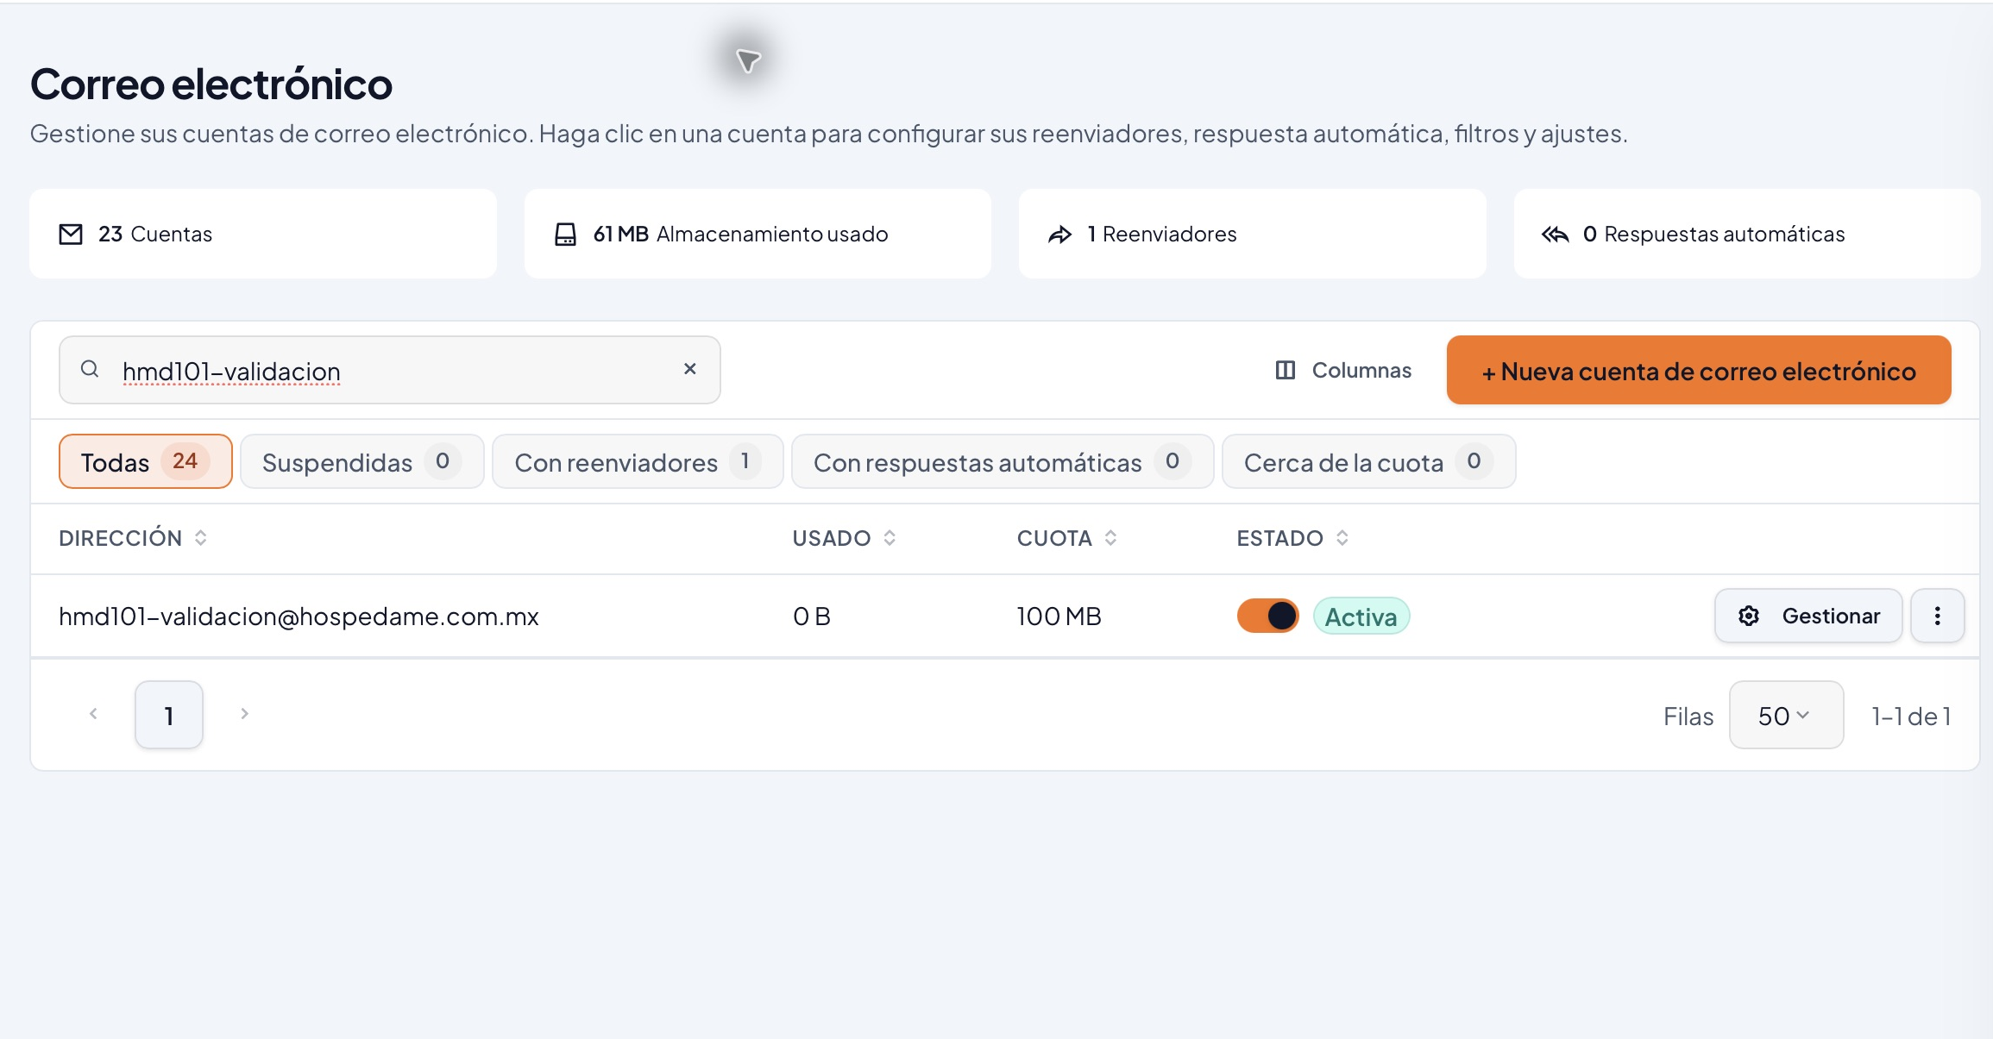Click page number 1 button

click(169, 715)
